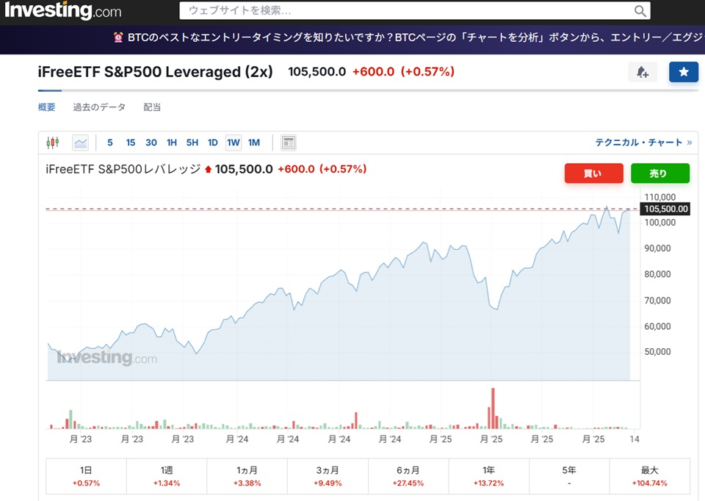
Task: Select the 6ヵ月 performance range cell
Action: [408, 476]
